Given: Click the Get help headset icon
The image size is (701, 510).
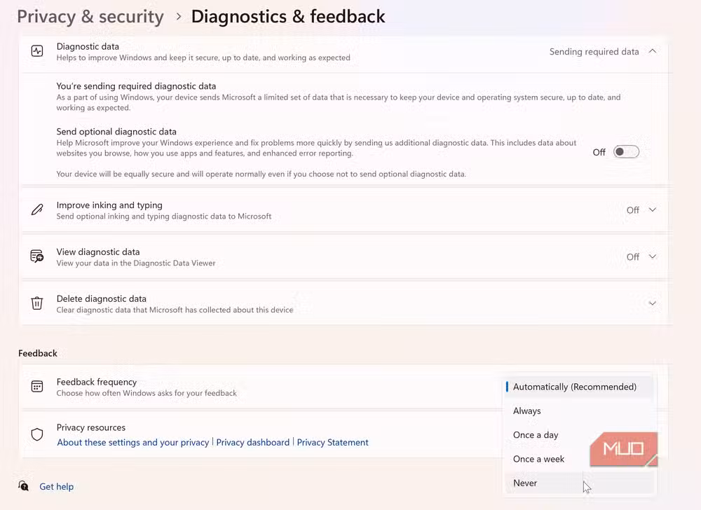Looking at the screenshot, I should 23,486.
